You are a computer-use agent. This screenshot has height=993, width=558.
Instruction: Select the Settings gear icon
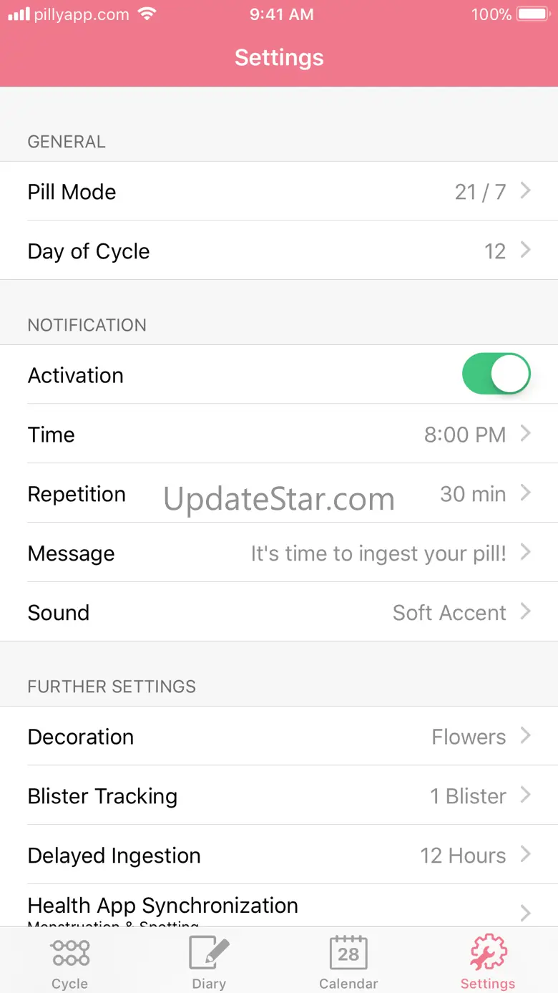[488, 952]
